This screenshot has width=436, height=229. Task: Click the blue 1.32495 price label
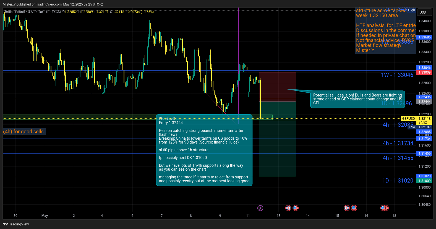pyautogui.click(x=424, y=97)
